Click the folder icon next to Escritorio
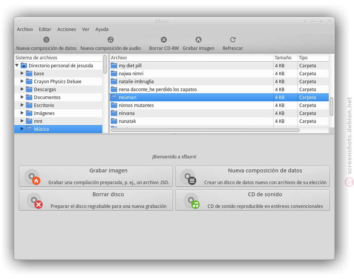354x279 pixels. (x=29, y=105)
